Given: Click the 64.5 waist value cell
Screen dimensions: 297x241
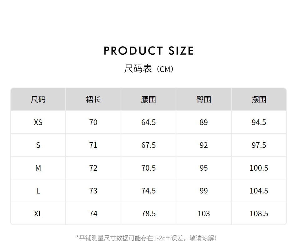Looking at the screenshot, I should click(148, 122).
